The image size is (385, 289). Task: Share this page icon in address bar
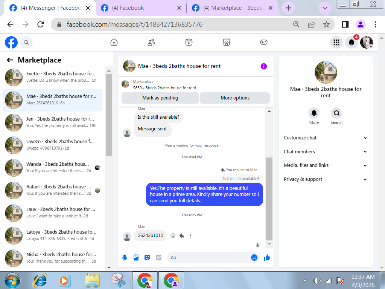311,24
